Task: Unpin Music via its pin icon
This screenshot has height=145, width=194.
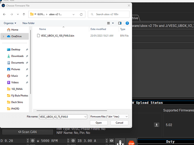Action: [x=27, y=76]
